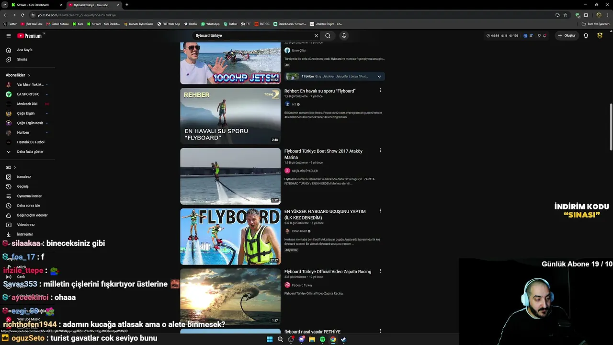Open Tüm Yer İşaretleri bookmarks folder
This screenshot has width=613, height=345.
pos(596,24)
